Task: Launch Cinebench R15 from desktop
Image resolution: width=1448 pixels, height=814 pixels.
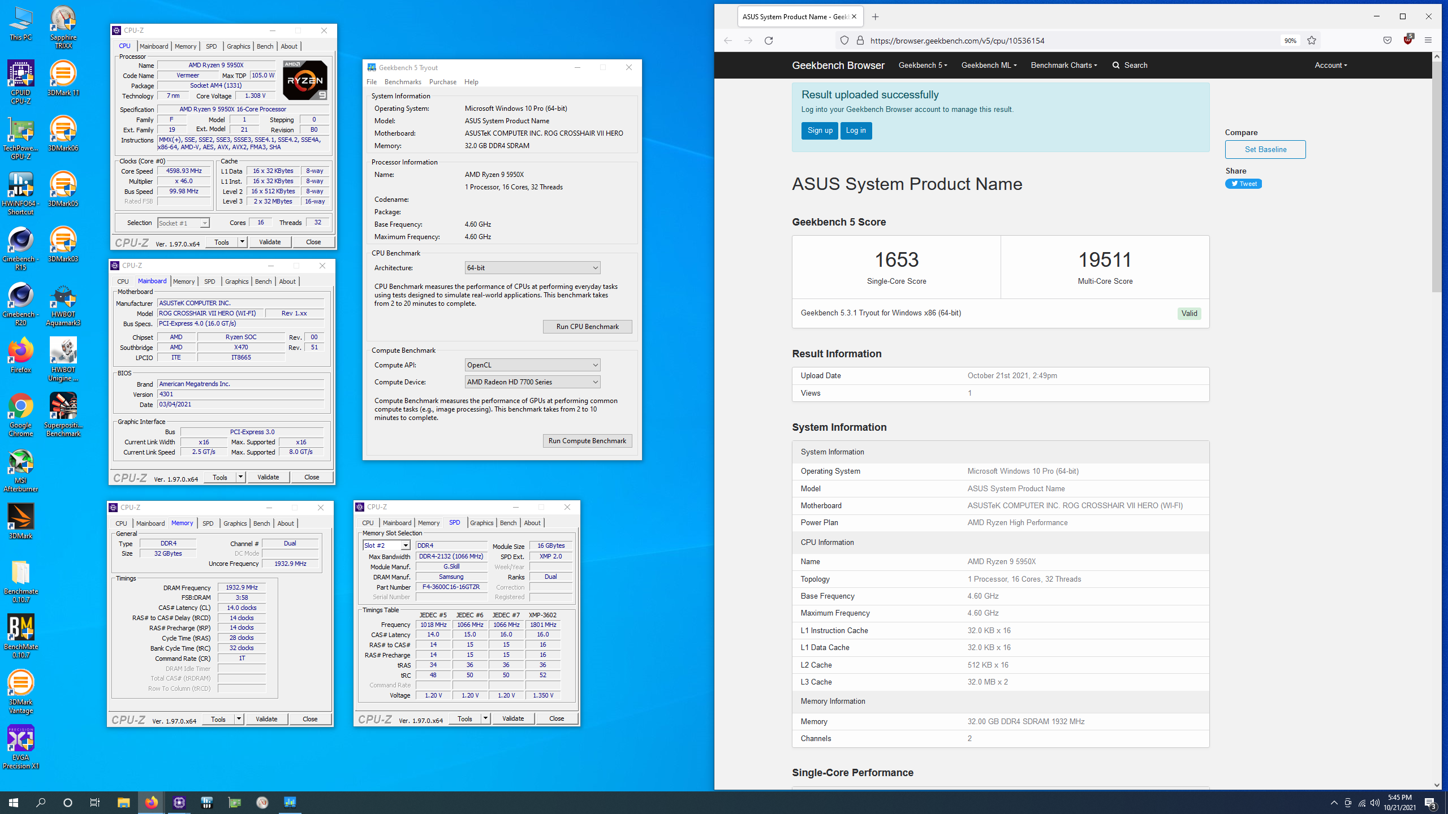Action: [x=20, y=249]
